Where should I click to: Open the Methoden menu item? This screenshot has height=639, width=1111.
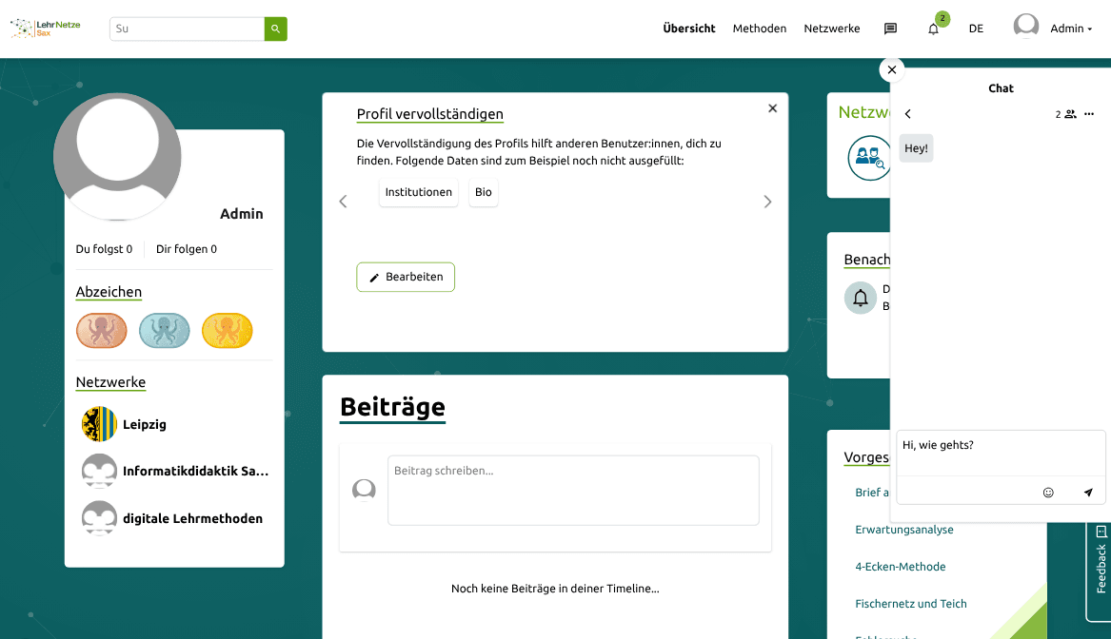click(x=760, y=29)
